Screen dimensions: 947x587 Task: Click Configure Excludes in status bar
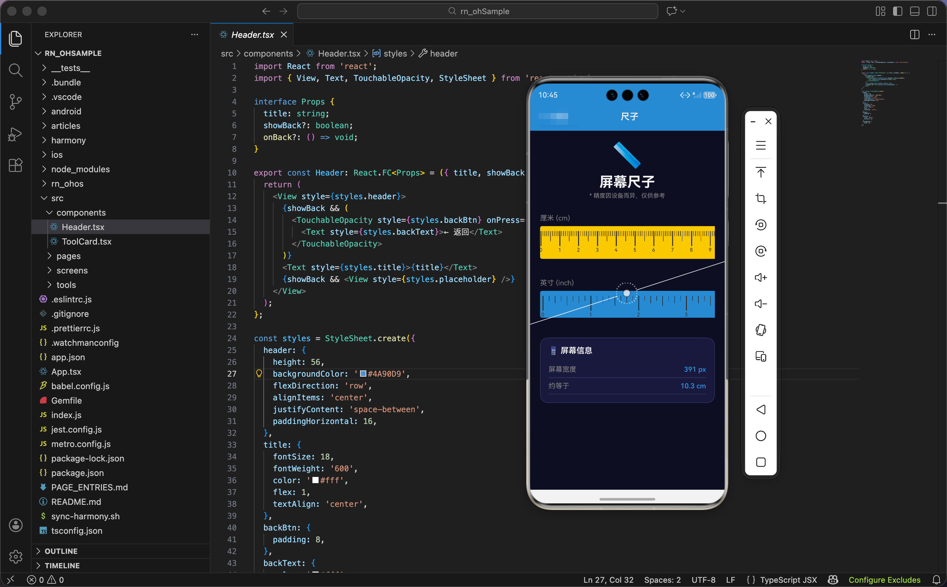pos(884,580)
